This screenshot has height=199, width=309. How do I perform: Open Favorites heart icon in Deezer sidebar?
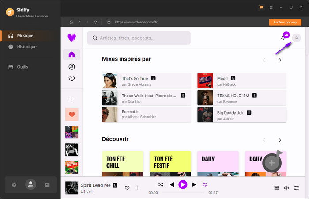click(x=72, y=79)
